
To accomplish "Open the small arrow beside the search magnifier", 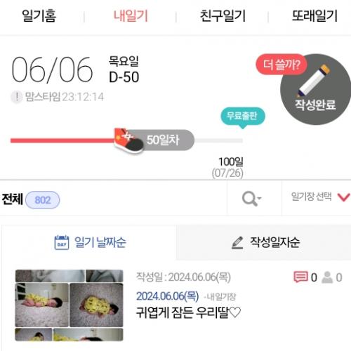I will click(259, 198).
